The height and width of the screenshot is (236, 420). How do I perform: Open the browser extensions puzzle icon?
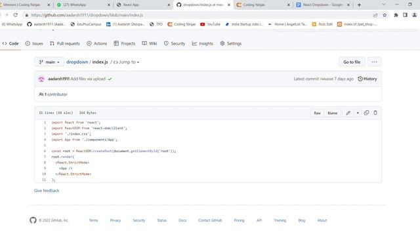396,15
